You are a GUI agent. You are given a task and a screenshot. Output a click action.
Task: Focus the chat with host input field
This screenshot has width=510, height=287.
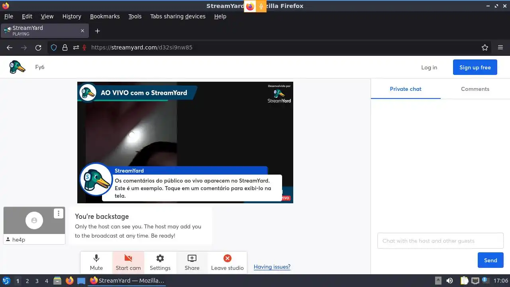pyautogui.click(x=440, y=241)
